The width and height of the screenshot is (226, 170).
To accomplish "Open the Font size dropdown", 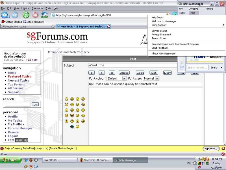I will click(x=151, y=78).
